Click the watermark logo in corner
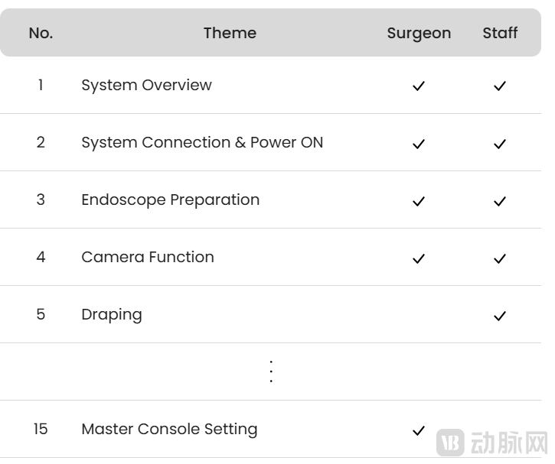The image size is (555, 464). pyautogui.click(x=450, y=443)
